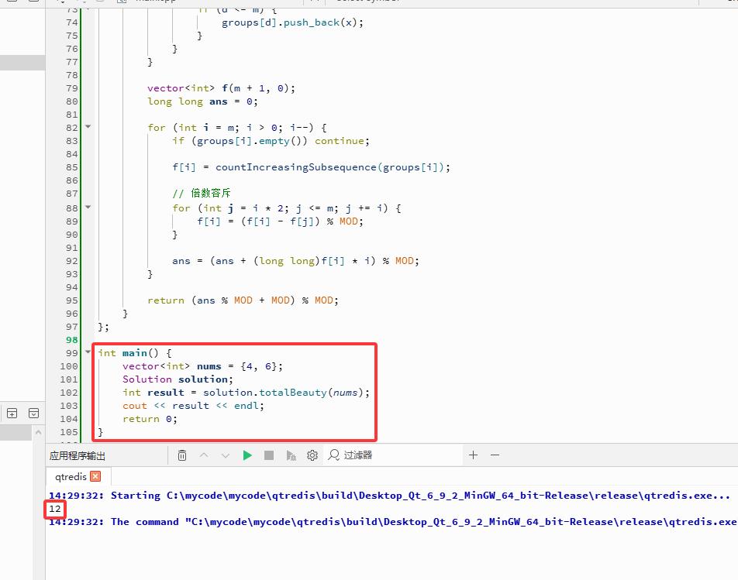Expand all with the plus-box sidebar icon

(x=12, y=414)
